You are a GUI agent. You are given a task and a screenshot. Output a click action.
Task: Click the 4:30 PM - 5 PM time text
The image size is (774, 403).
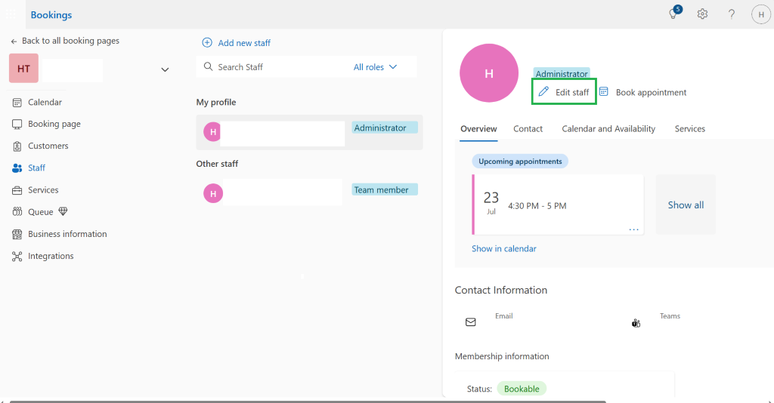tap(537, 206)
